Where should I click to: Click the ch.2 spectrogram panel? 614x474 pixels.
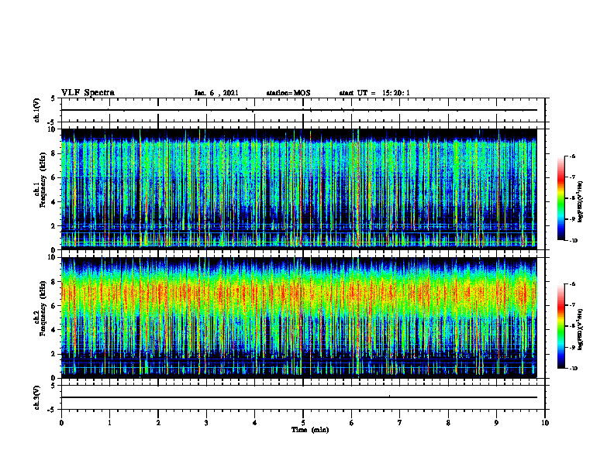pyautogui.click(x=299, y=318)
